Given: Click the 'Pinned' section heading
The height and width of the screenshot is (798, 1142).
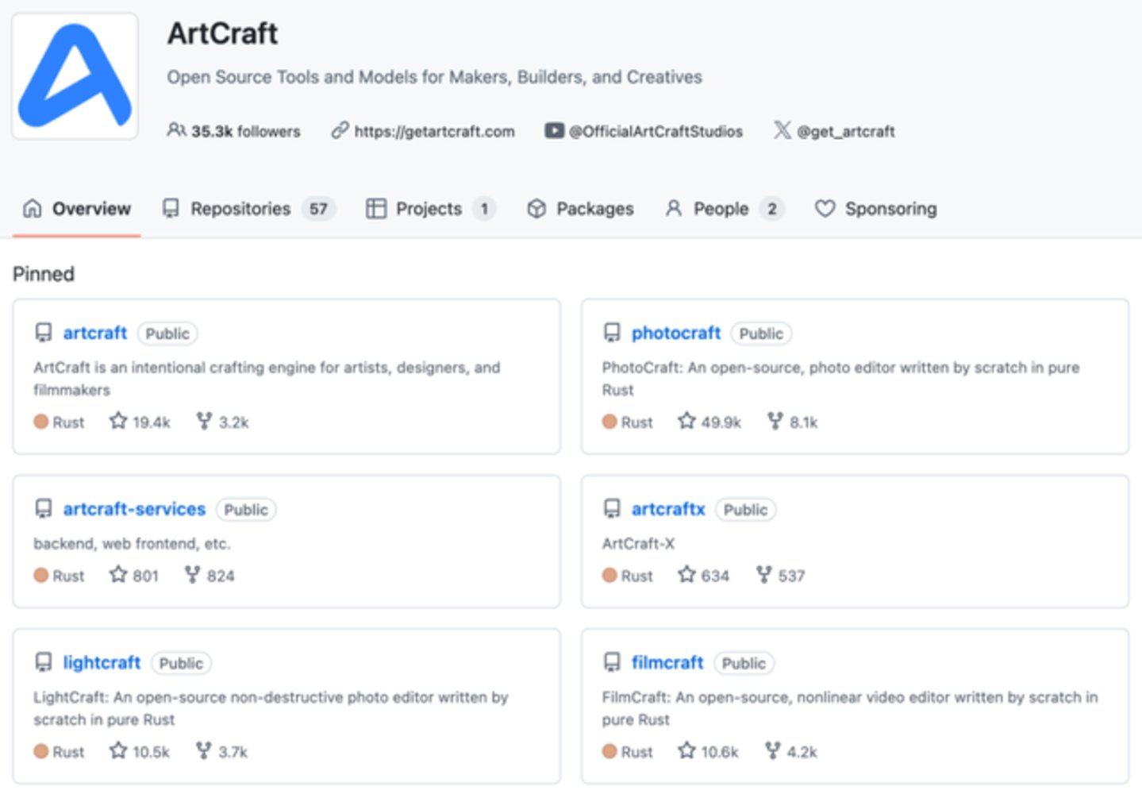Looking at the screenshot, I should [x=44, y=274].
